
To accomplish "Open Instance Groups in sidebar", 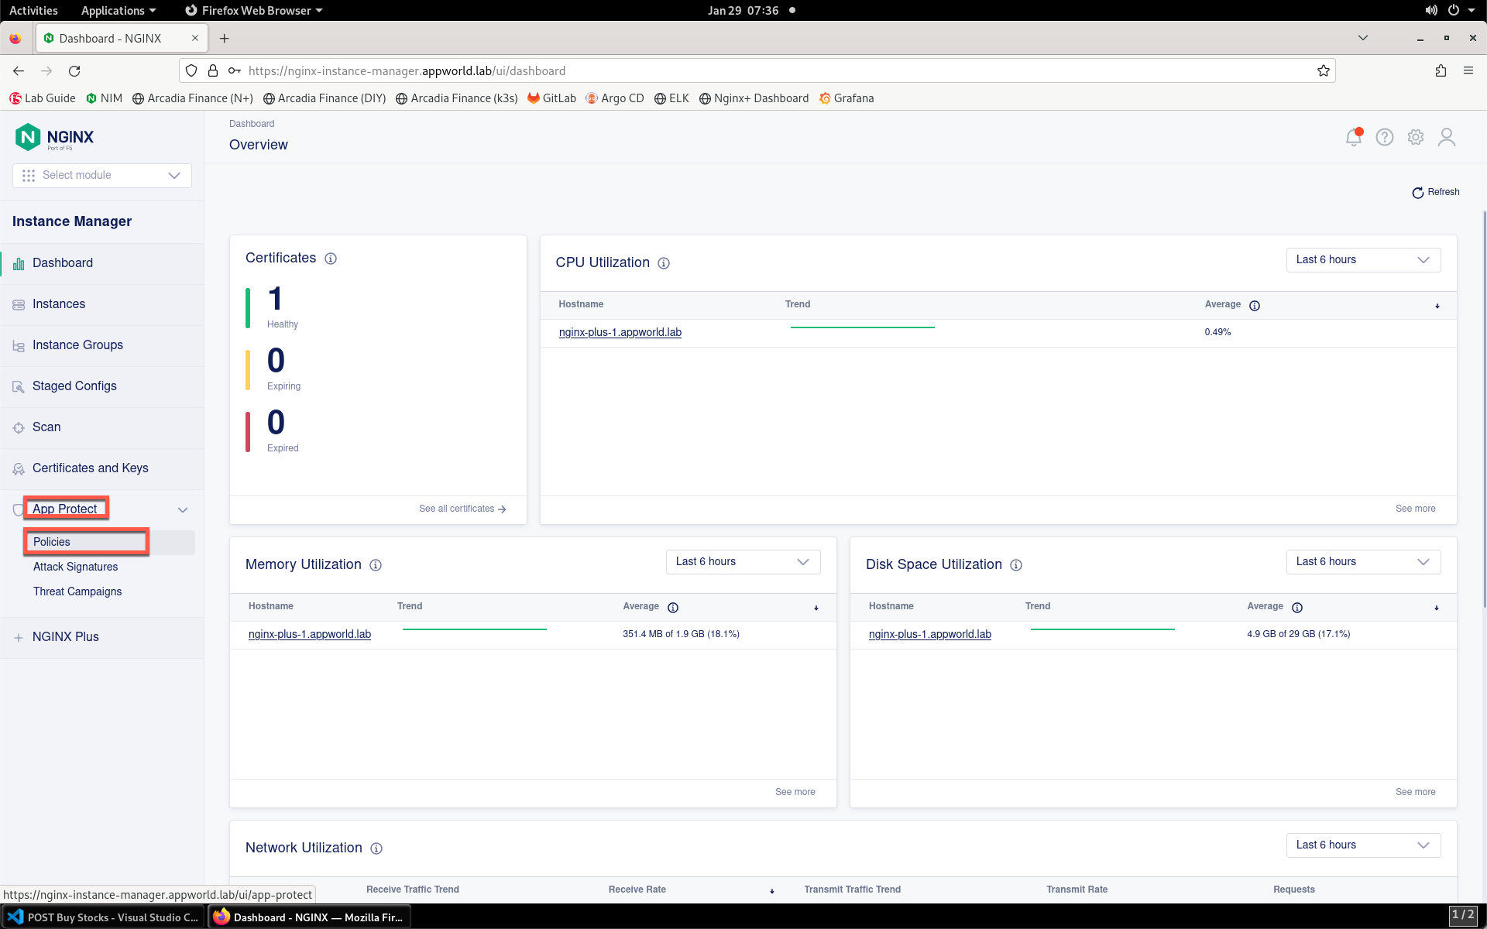I will pyautogui.click(x=101, y=345).
